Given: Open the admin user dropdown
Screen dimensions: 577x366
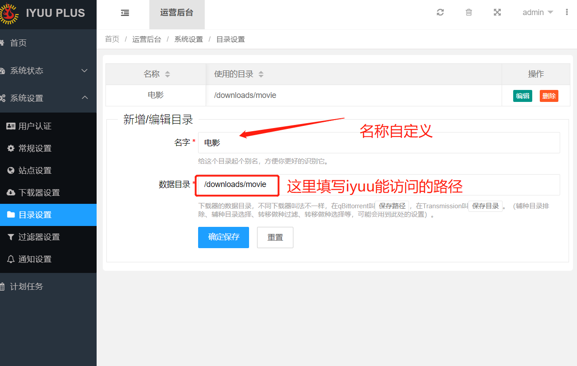Looking at the screenshot, I should [x=538, y=12].
